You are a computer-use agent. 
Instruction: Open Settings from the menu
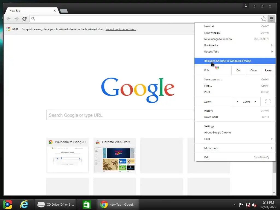235,126
